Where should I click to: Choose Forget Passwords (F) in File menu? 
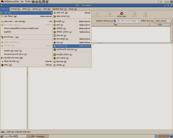[26, 55]
